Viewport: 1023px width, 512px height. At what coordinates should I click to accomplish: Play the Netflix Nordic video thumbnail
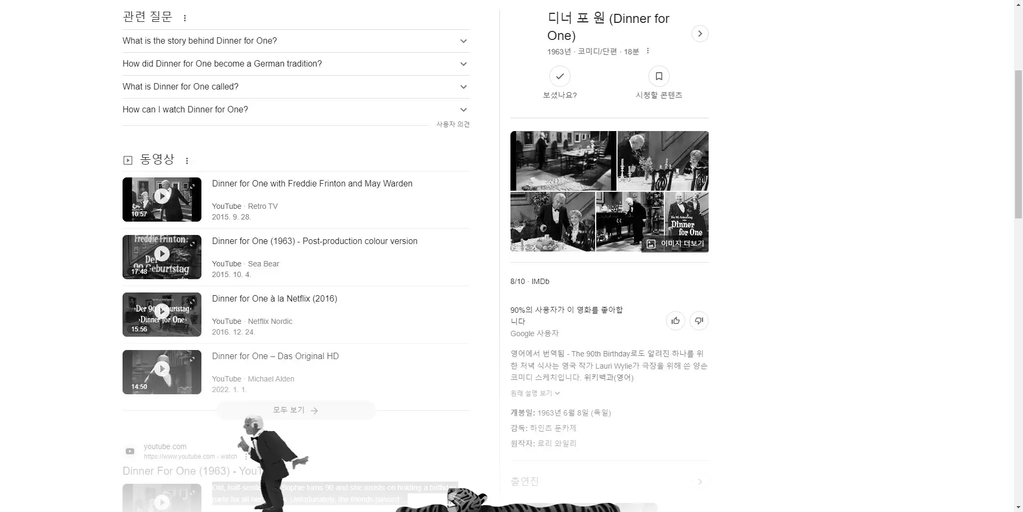pos(161,314)
